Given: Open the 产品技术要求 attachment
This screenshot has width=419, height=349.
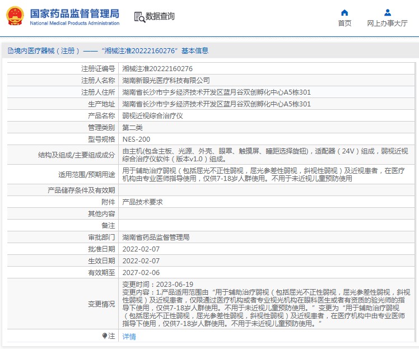Looking at the screenshot, I should pos(142,202).
